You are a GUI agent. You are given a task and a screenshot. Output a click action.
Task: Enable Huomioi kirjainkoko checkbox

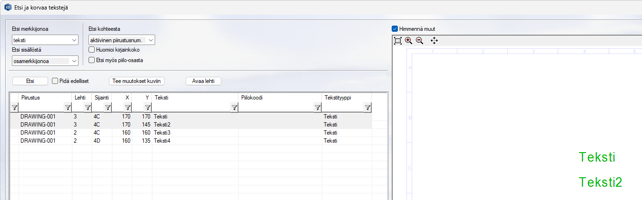92,49
